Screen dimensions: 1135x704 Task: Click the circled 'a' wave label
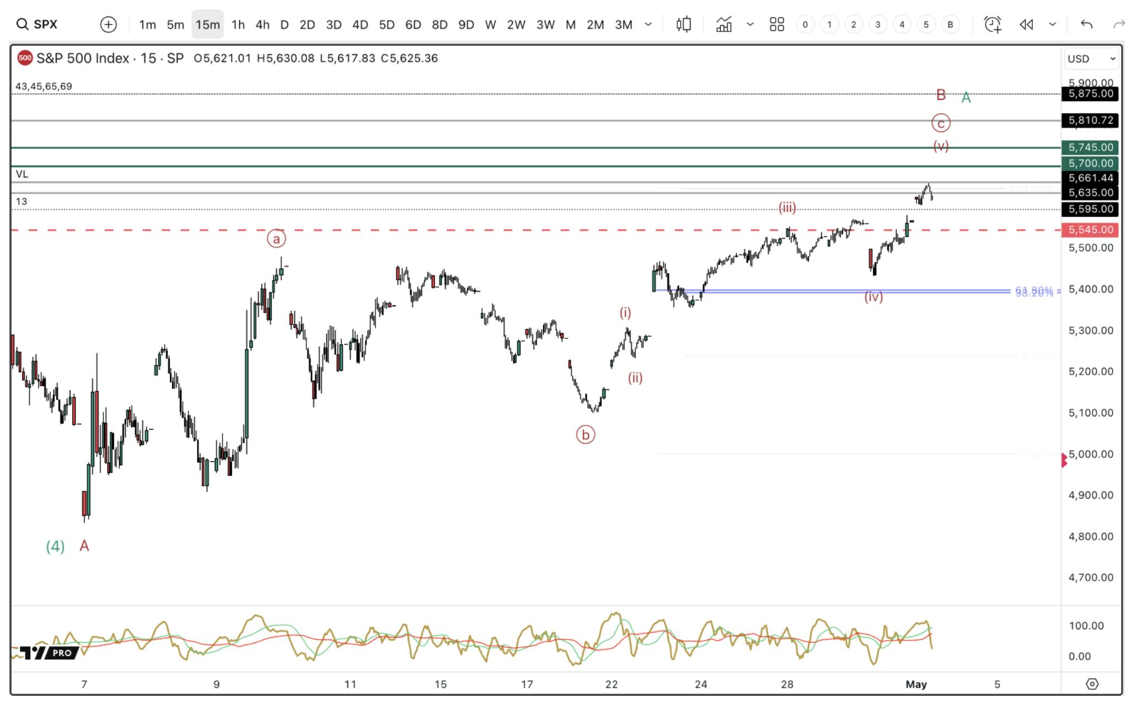(x=277, y=238)
